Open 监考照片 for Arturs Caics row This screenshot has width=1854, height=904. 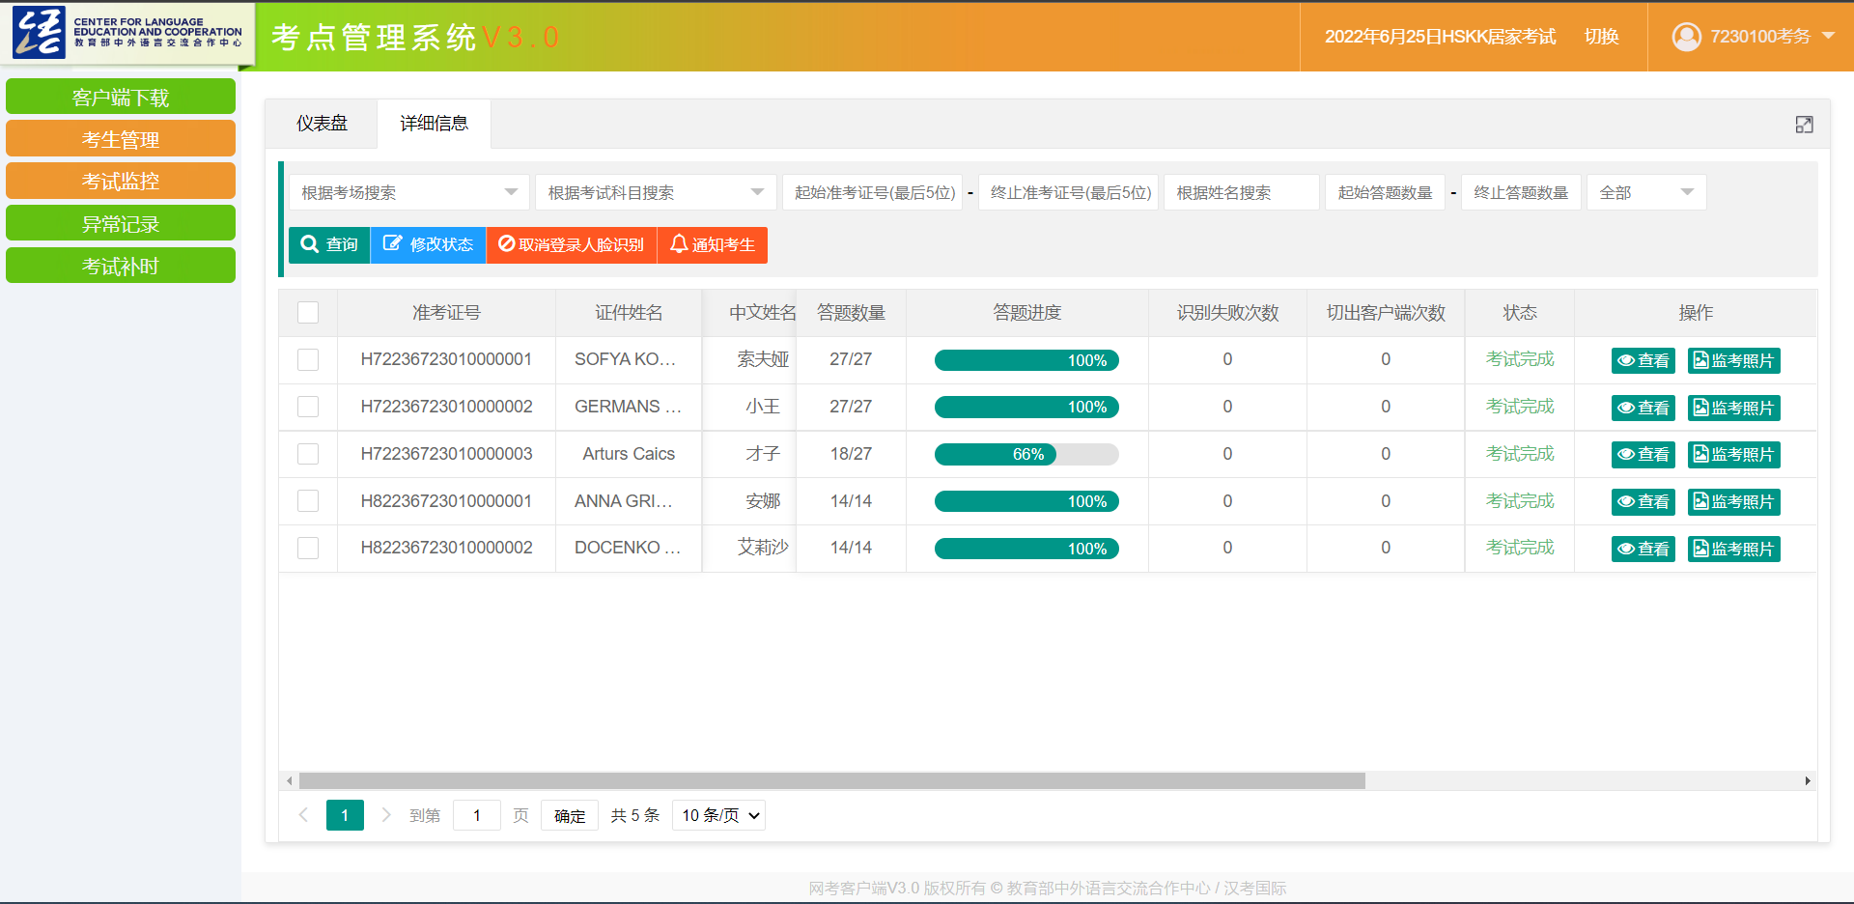(1733, 455)
